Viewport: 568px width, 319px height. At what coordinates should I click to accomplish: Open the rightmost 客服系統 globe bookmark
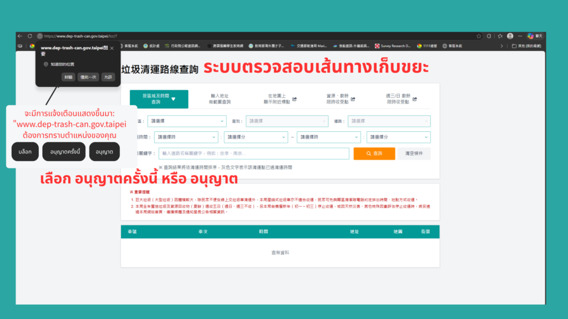click(452, 46)
